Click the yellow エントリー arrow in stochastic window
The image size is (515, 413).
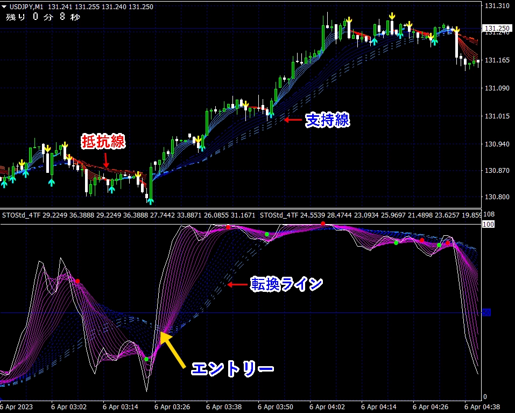pos(172,349)
